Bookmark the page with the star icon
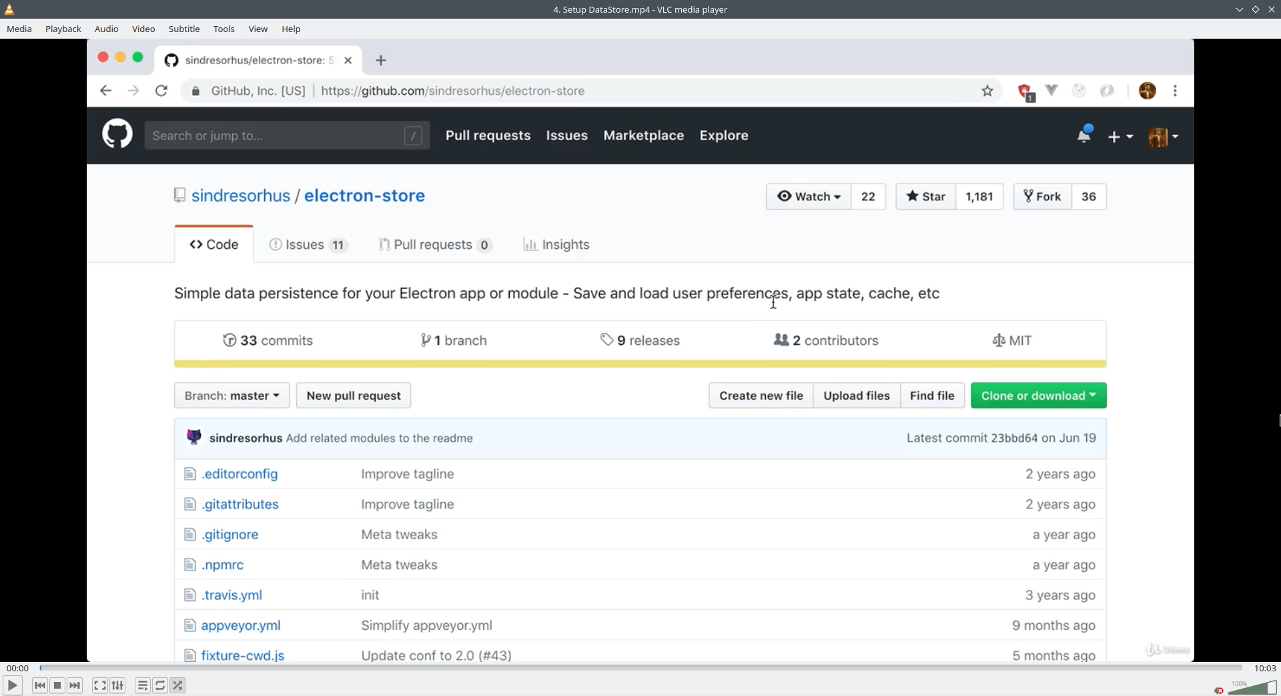 [x=987, y=91]
